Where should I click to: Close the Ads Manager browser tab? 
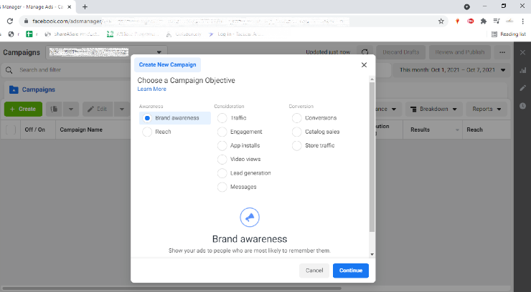click(69, 6)
